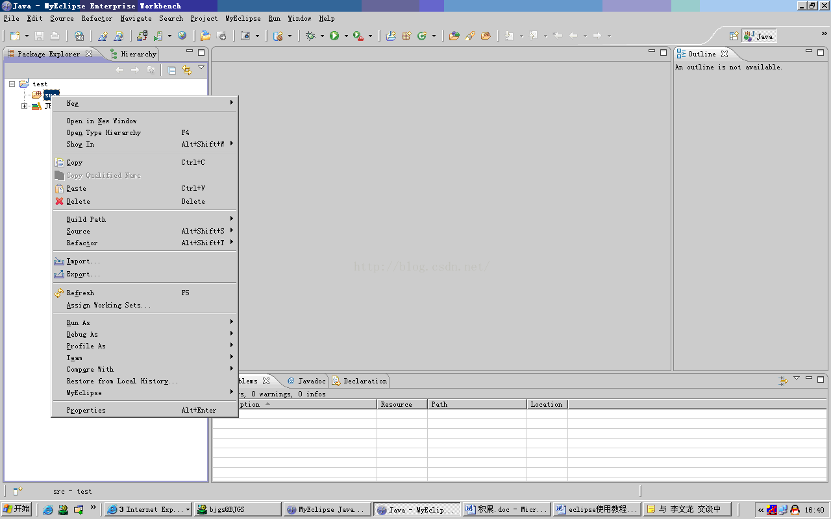Click the Print toolbar icon
Image resolution: width=831 pixels, height=519 pixels.
click(x=55, y=36)
